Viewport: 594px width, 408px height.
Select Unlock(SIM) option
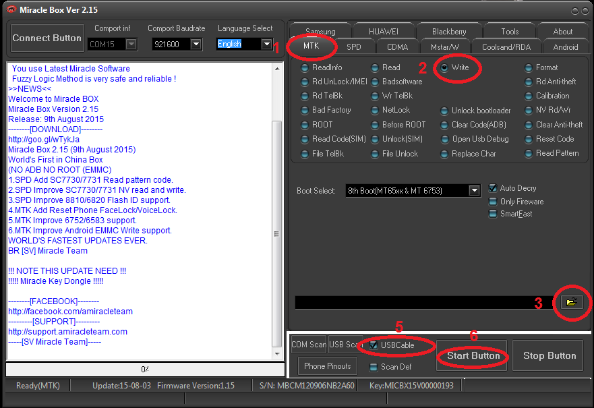[397, 139]
